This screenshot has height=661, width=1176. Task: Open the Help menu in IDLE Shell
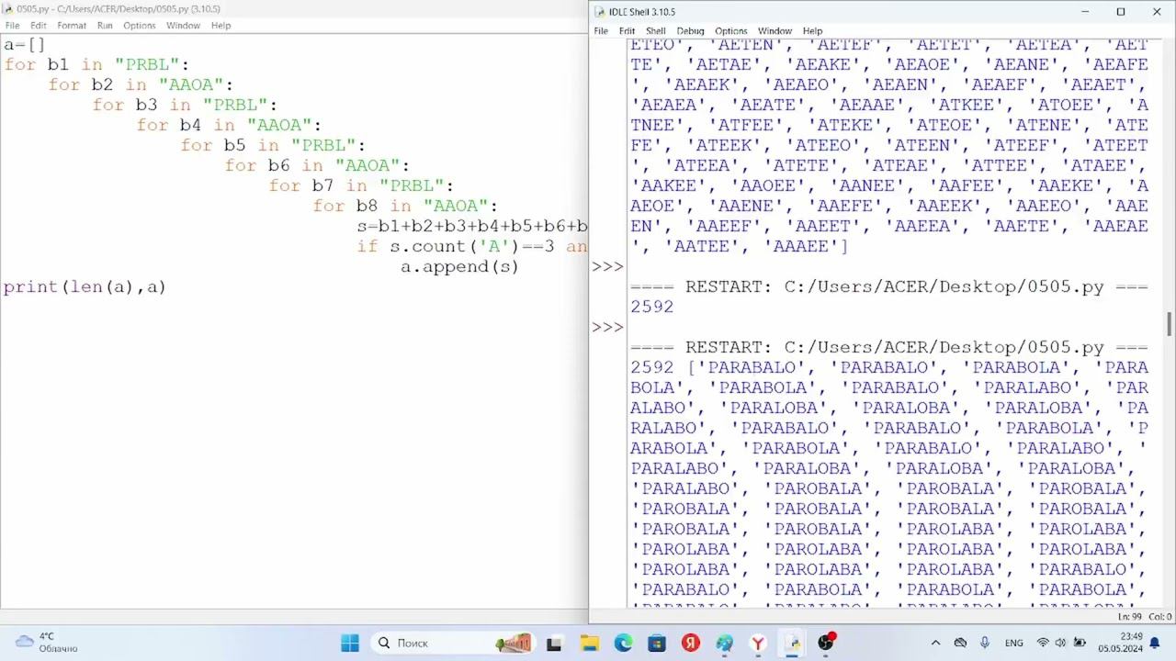812,31
